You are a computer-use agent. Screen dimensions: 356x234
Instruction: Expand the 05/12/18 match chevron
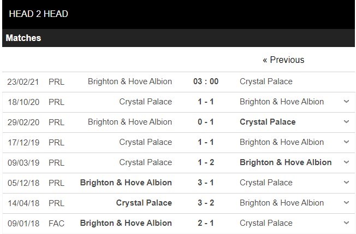[x=346, y=183]
